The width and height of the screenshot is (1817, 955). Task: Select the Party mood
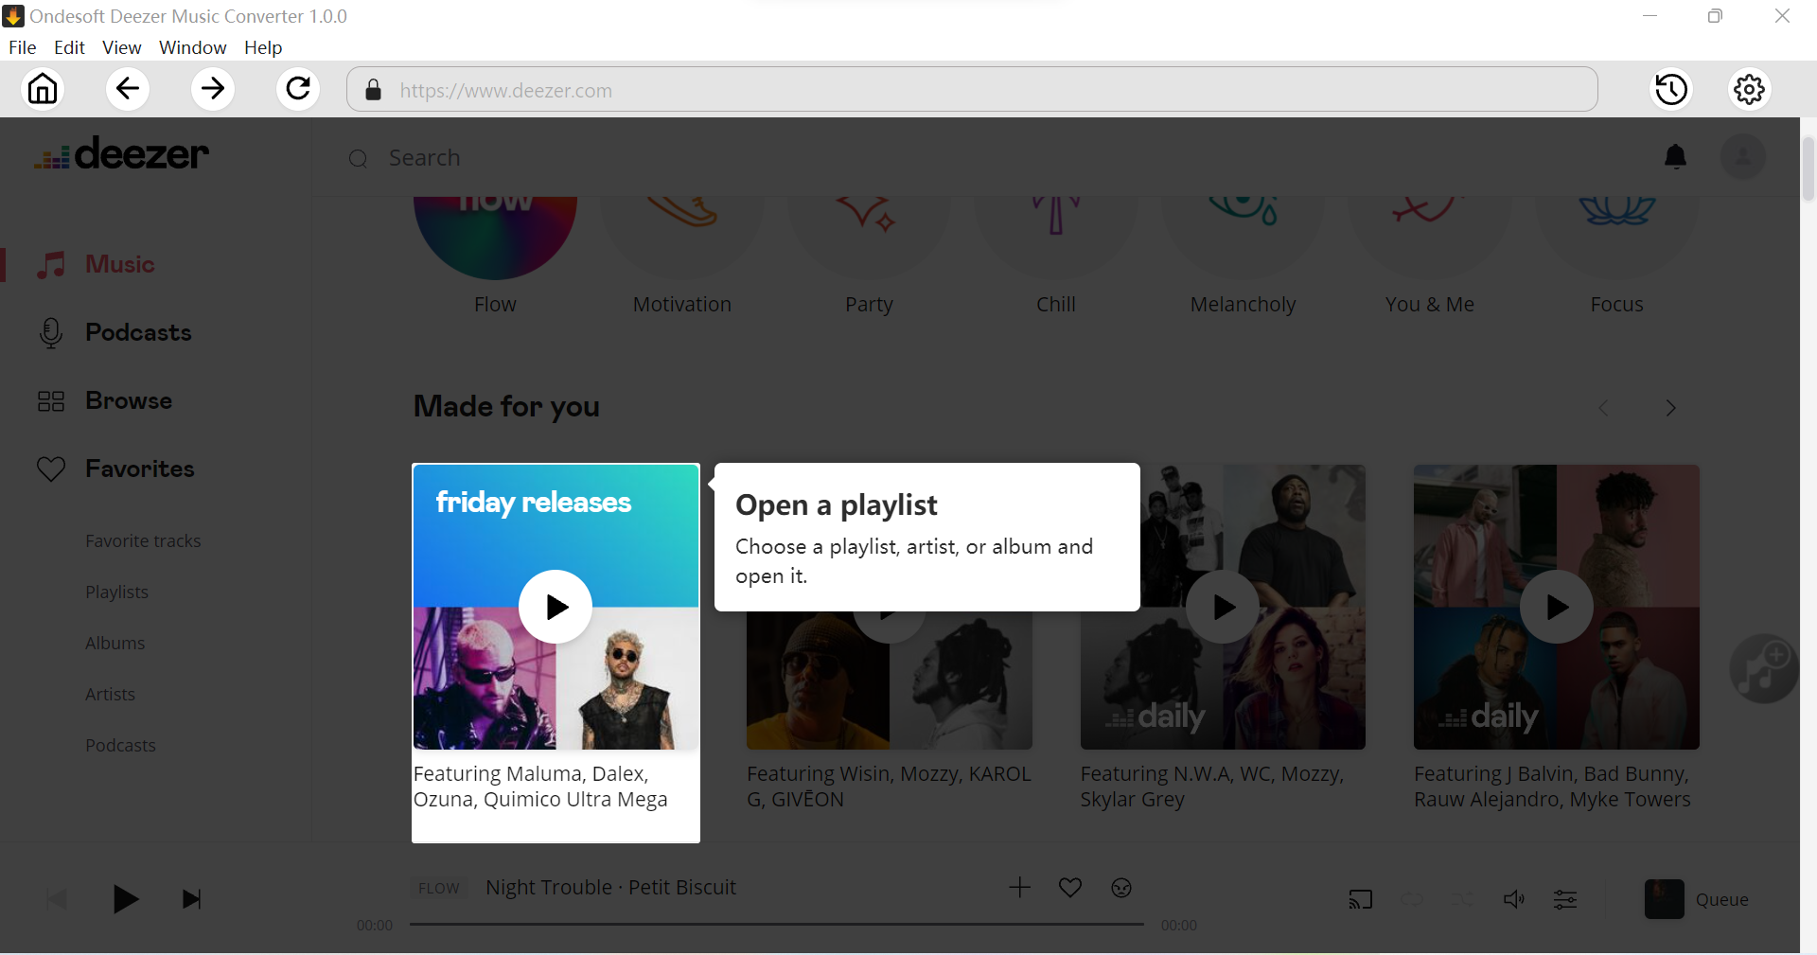(x=869, y=237)
